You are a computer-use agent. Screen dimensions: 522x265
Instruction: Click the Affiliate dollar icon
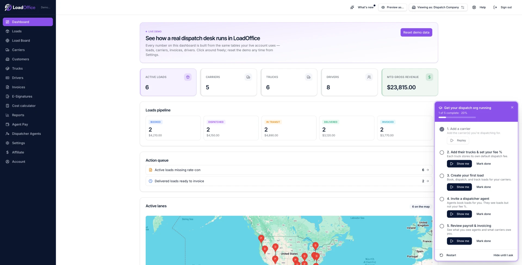[x=7, y=152]
